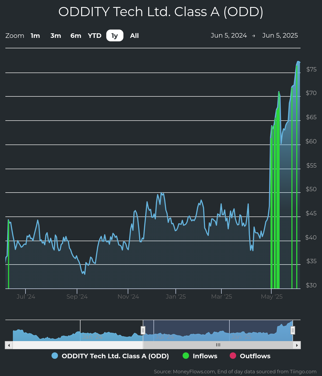Show All time range
The width and height of the screenshot is (322, 376).
coord(134,36)
